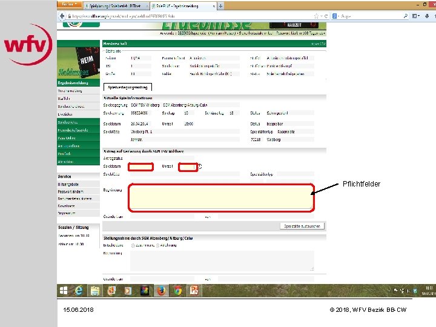Image resolution: width=436 pixels, height=327 pixels.
Task: Click the network icon in system tray
Action: (402, 291)
